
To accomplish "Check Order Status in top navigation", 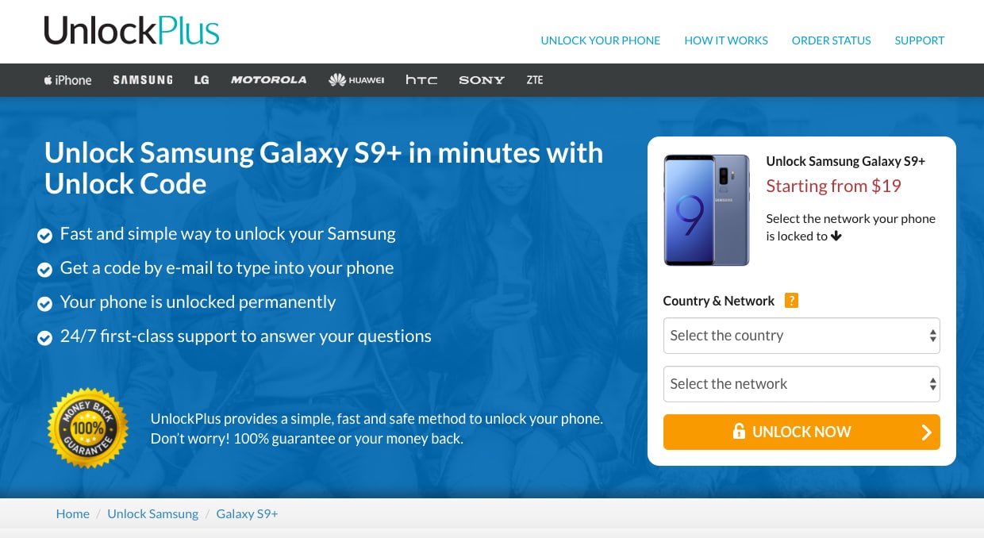I will [832, 40].
